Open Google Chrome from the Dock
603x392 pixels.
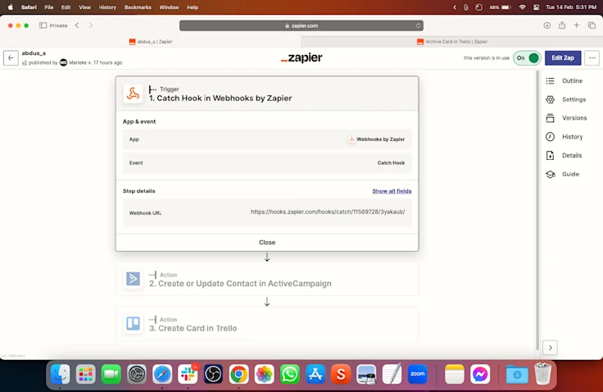[238, 374]
